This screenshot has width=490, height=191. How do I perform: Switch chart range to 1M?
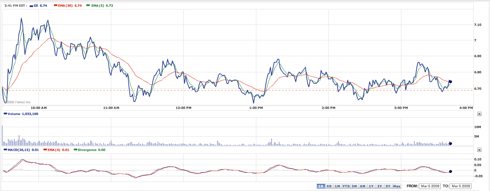coord(337,186)
